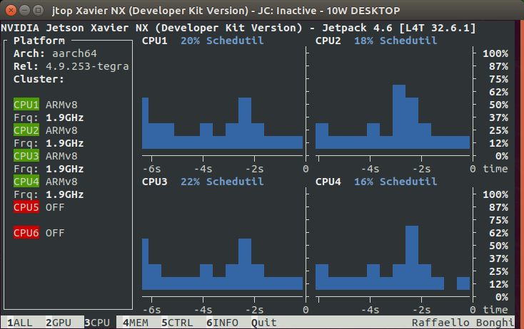
Task: Open the 4MEM tab
Action: (x=136, y=323)
